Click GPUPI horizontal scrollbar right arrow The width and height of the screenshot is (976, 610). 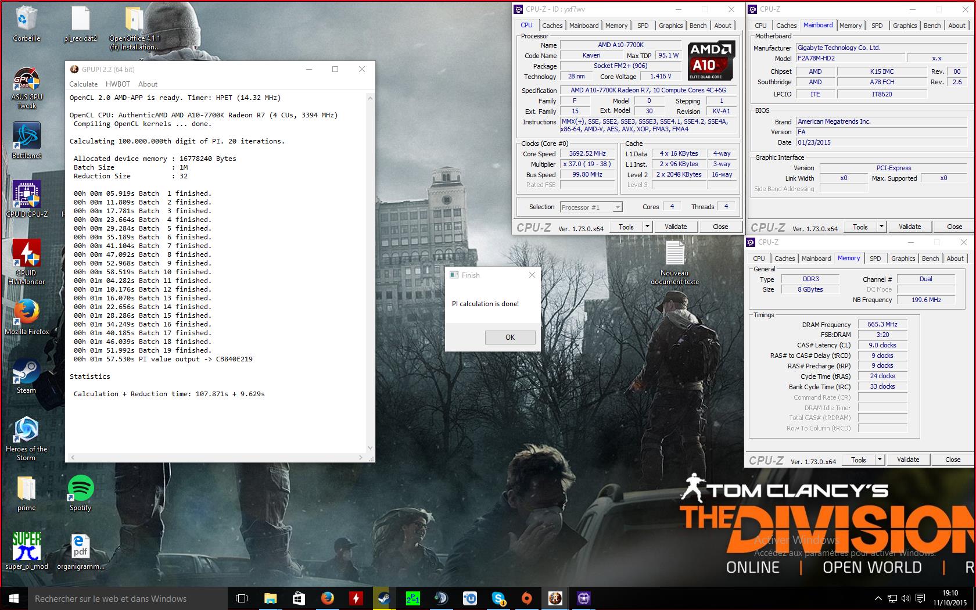(x=360, y=458)
